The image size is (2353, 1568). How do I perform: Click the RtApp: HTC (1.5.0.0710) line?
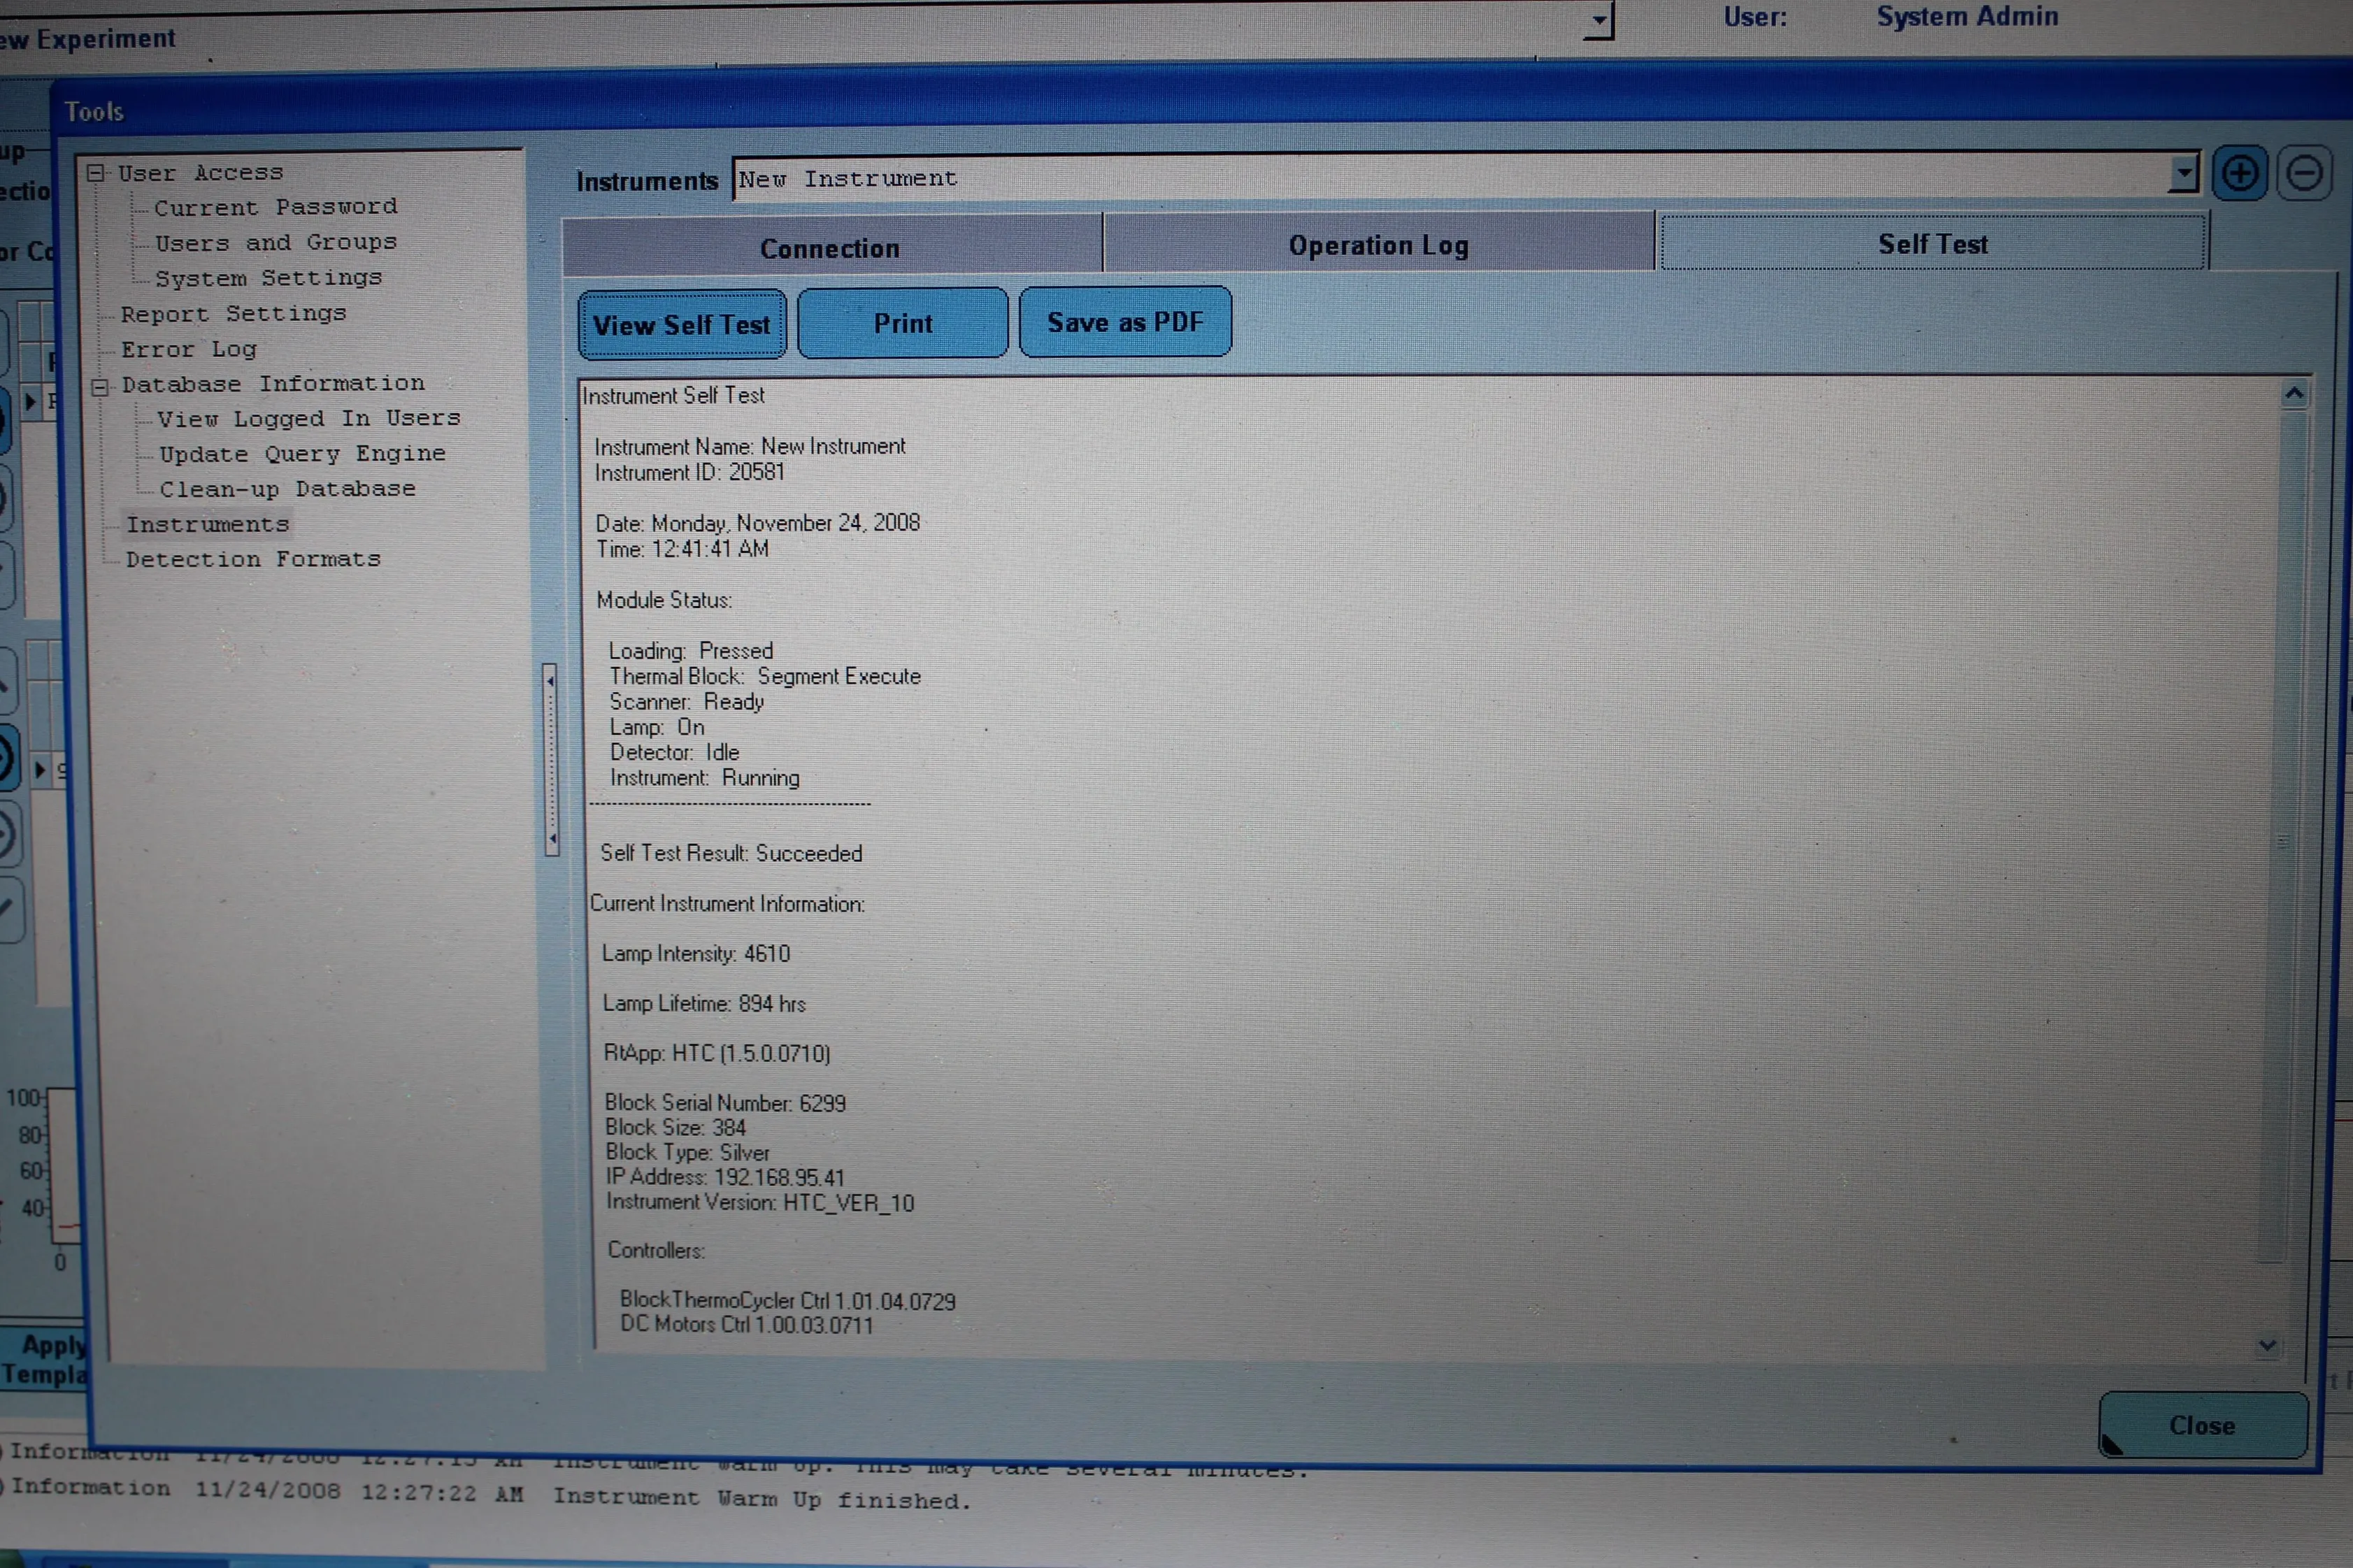click(717, 1053)
